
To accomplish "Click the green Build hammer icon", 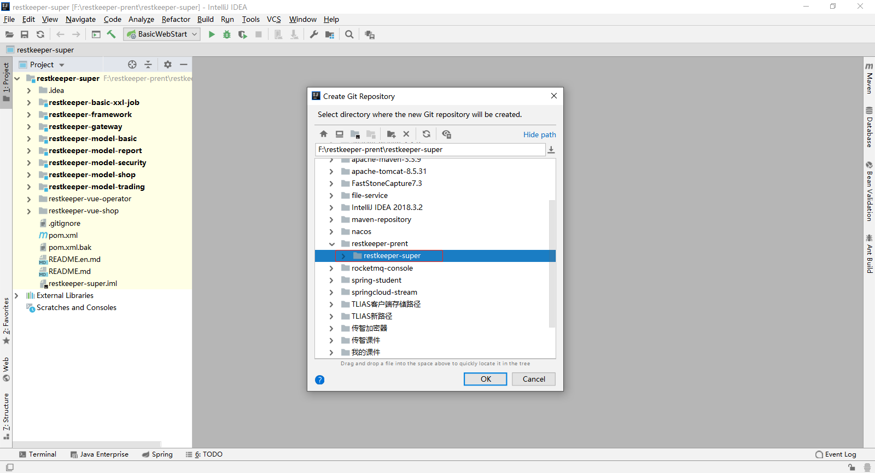I will tap(112, 34).
